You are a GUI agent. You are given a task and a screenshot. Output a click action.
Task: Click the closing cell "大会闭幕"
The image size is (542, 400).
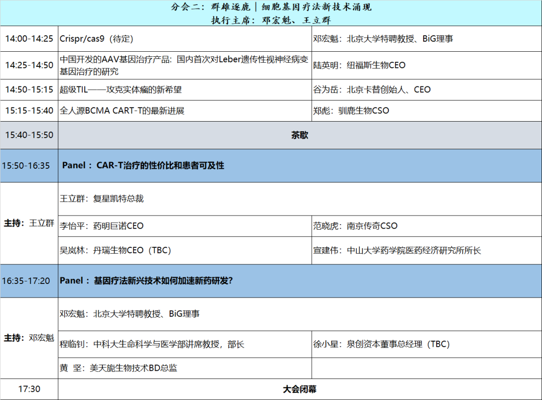(x=300, y=389)
